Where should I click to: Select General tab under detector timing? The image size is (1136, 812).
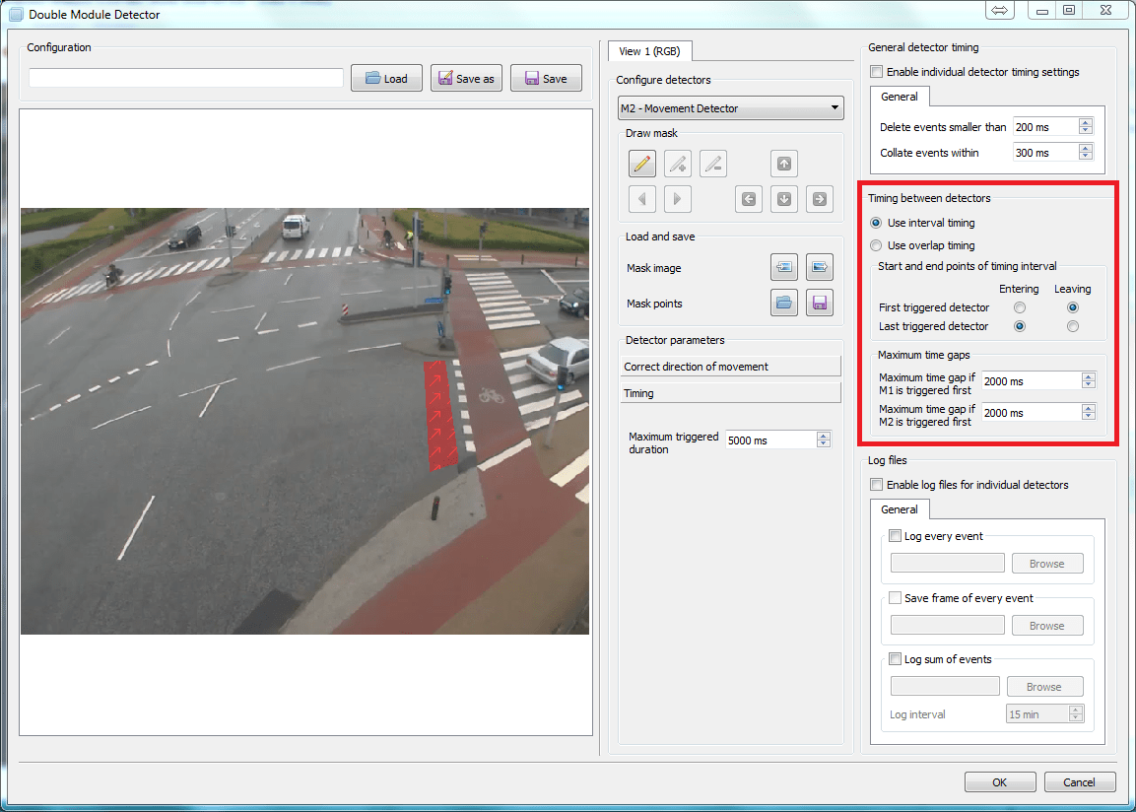click(900, 97)
